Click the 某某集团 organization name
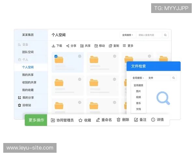This screenshot has width=195, height=156. [x=28, y=35]
